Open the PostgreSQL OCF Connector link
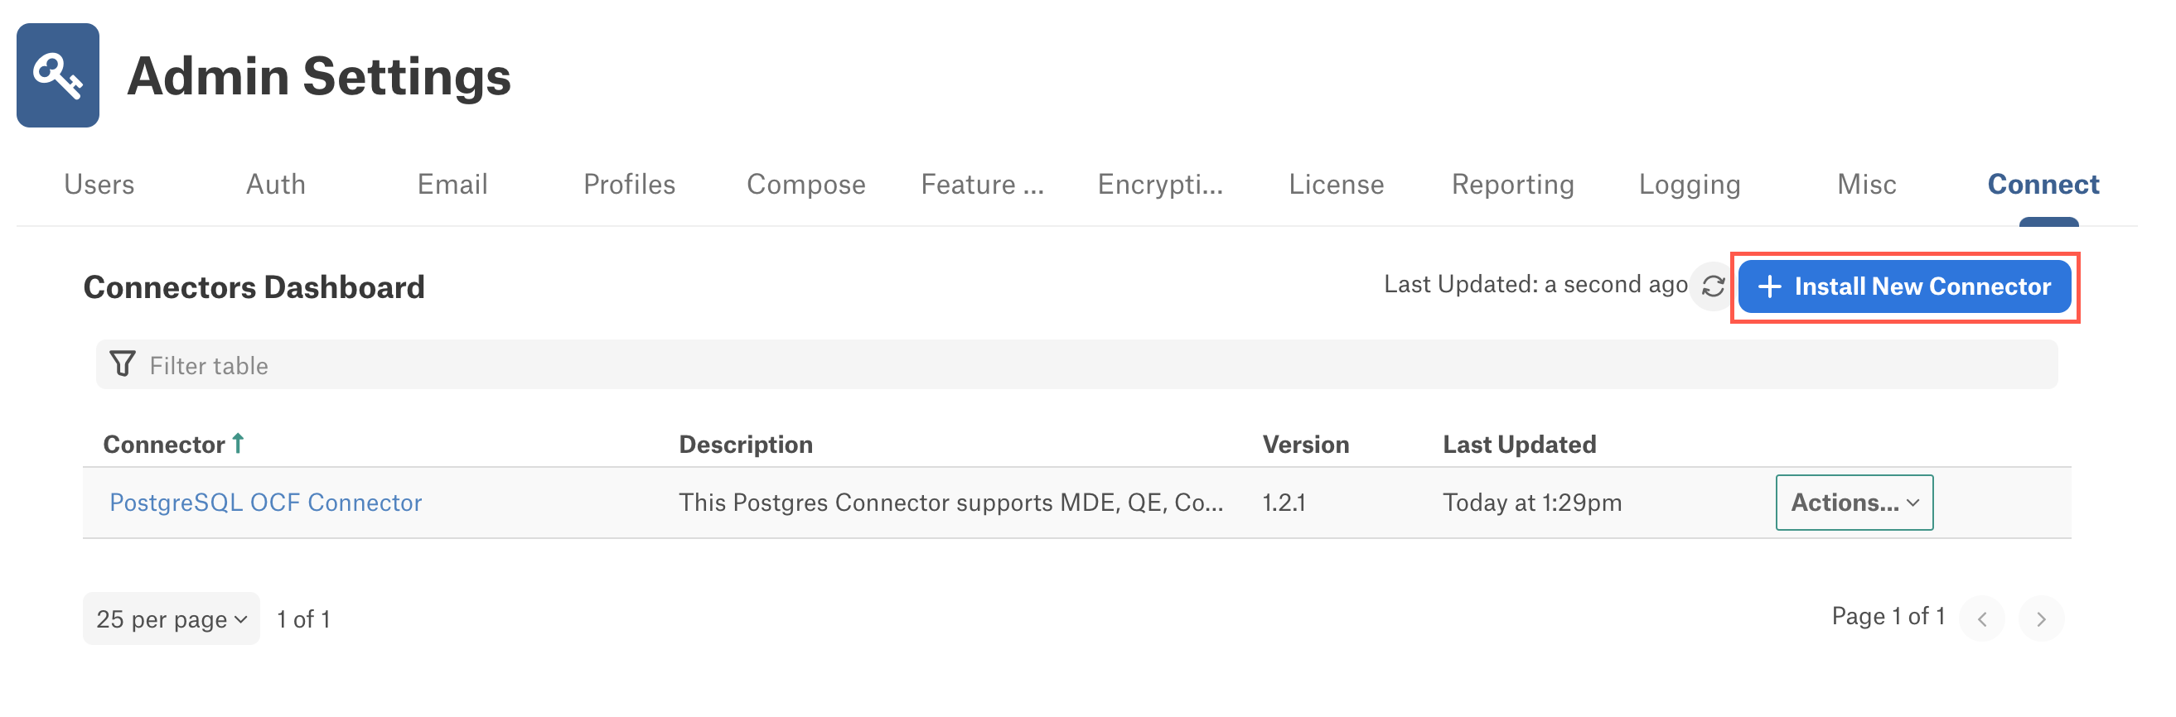This screenshot has height=717, width=2176. point(265,502)
